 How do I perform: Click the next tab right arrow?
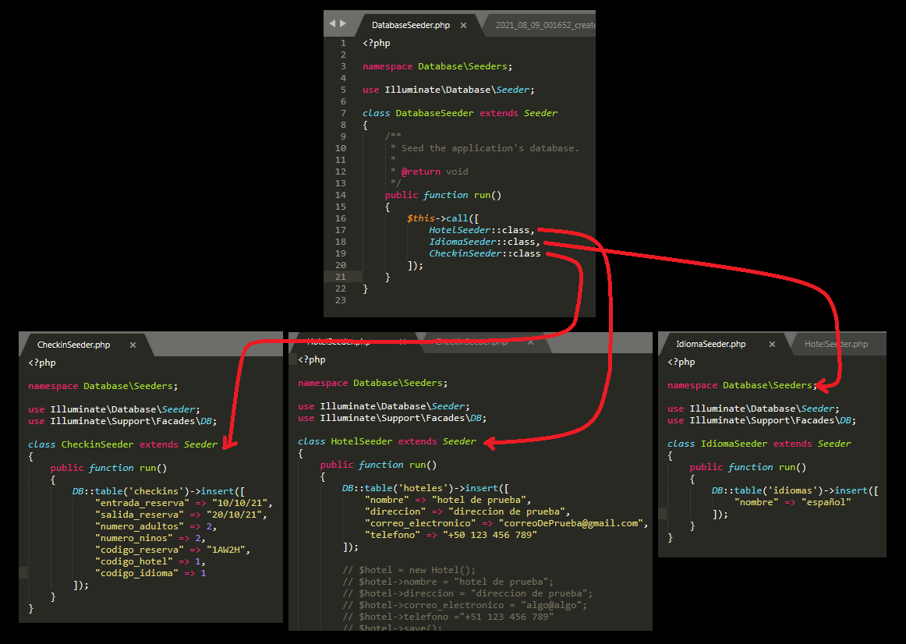click(x=343, y=24)
